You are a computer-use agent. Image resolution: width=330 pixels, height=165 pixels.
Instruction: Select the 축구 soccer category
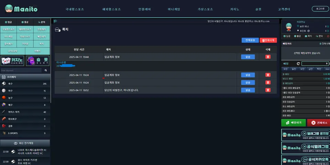pyautogui.click(x=25, y=84)
